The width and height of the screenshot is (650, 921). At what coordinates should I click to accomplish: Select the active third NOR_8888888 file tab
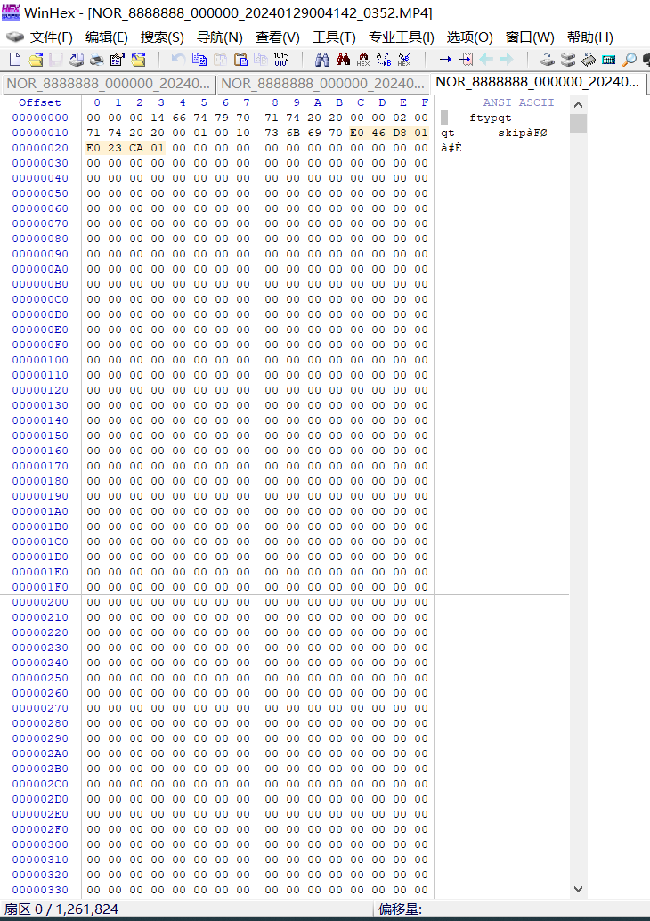click(x=538, y=83)
